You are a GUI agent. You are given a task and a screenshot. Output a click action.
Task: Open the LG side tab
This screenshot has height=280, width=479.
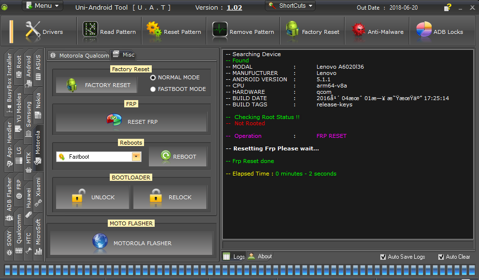19,156
